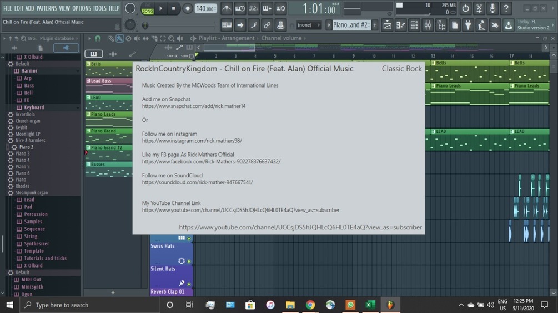Screen dimensions: 558x313
Task: Enable typing keyboard to piano icon
Action: [x=227, y=25]
